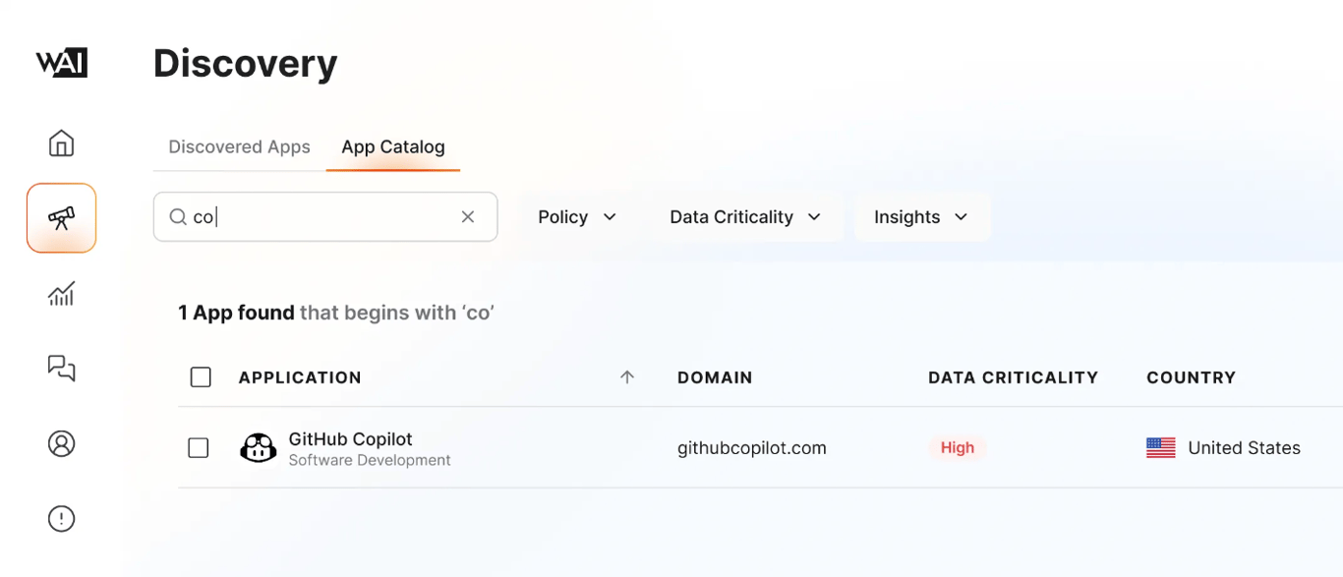Select the Discovery telescope icon
This screenshot has height=577, width=1343.
coord(61,217)
